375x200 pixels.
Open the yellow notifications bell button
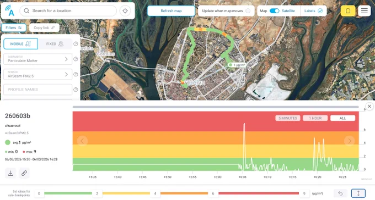[348, 11]
